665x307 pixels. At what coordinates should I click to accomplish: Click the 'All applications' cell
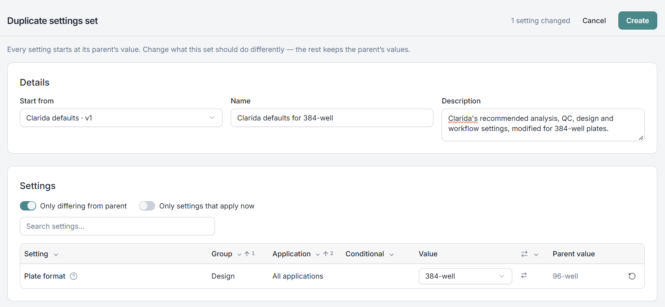298,276
